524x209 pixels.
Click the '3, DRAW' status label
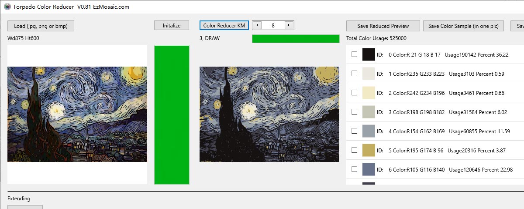coord(210,38)
